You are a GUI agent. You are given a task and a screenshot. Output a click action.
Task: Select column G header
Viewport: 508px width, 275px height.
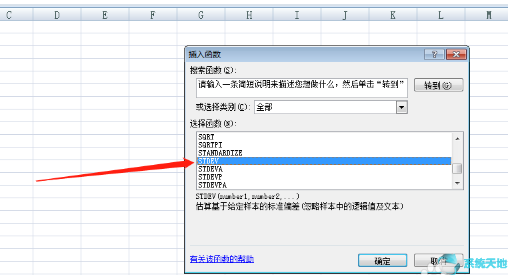pyautogui.click(x=201, y=15)
